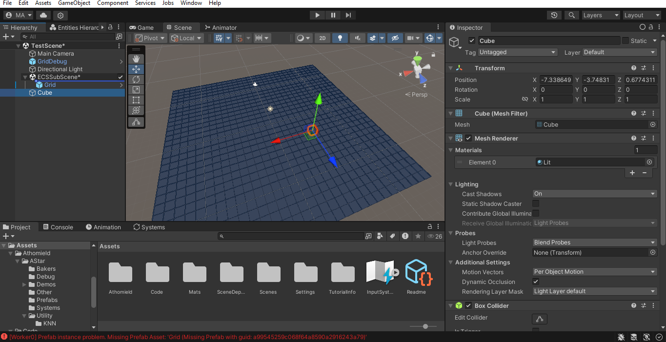Select Main Camera in the Hierarchy

[x=56, y=54]
